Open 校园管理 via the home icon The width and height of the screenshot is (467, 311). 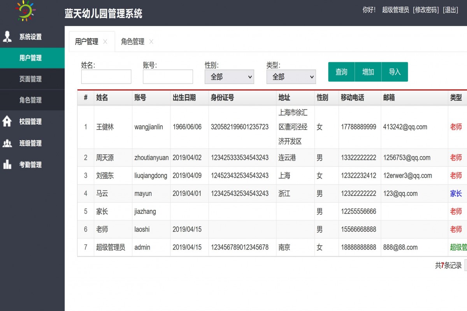[x=8, y=122]
